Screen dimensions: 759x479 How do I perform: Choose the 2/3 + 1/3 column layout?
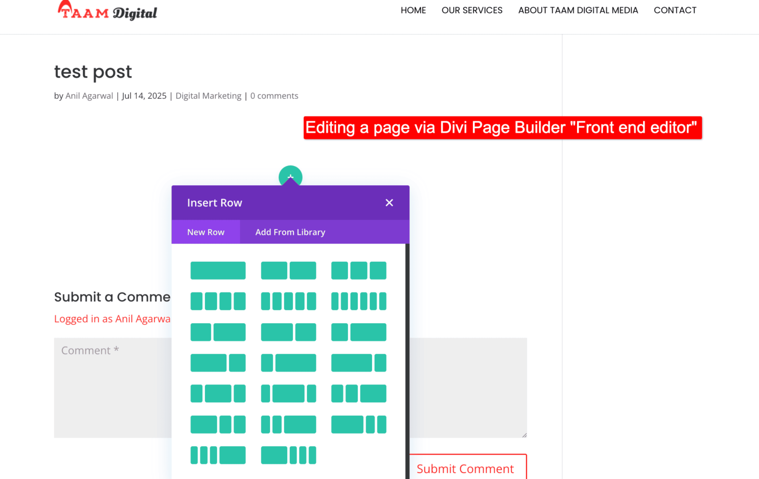coord(218,363)
